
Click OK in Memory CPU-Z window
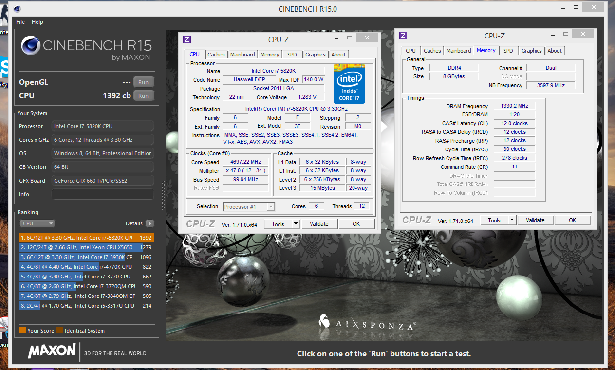(573, 220)
